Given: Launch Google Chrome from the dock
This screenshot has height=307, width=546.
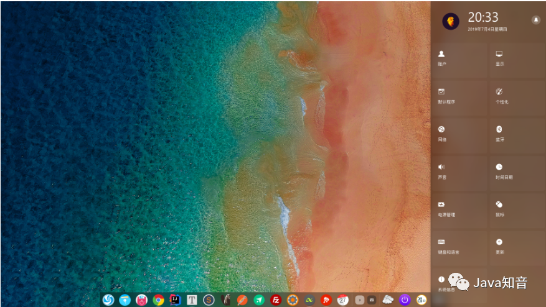Looking at the screenshot, I should click(x=158, y=300).
